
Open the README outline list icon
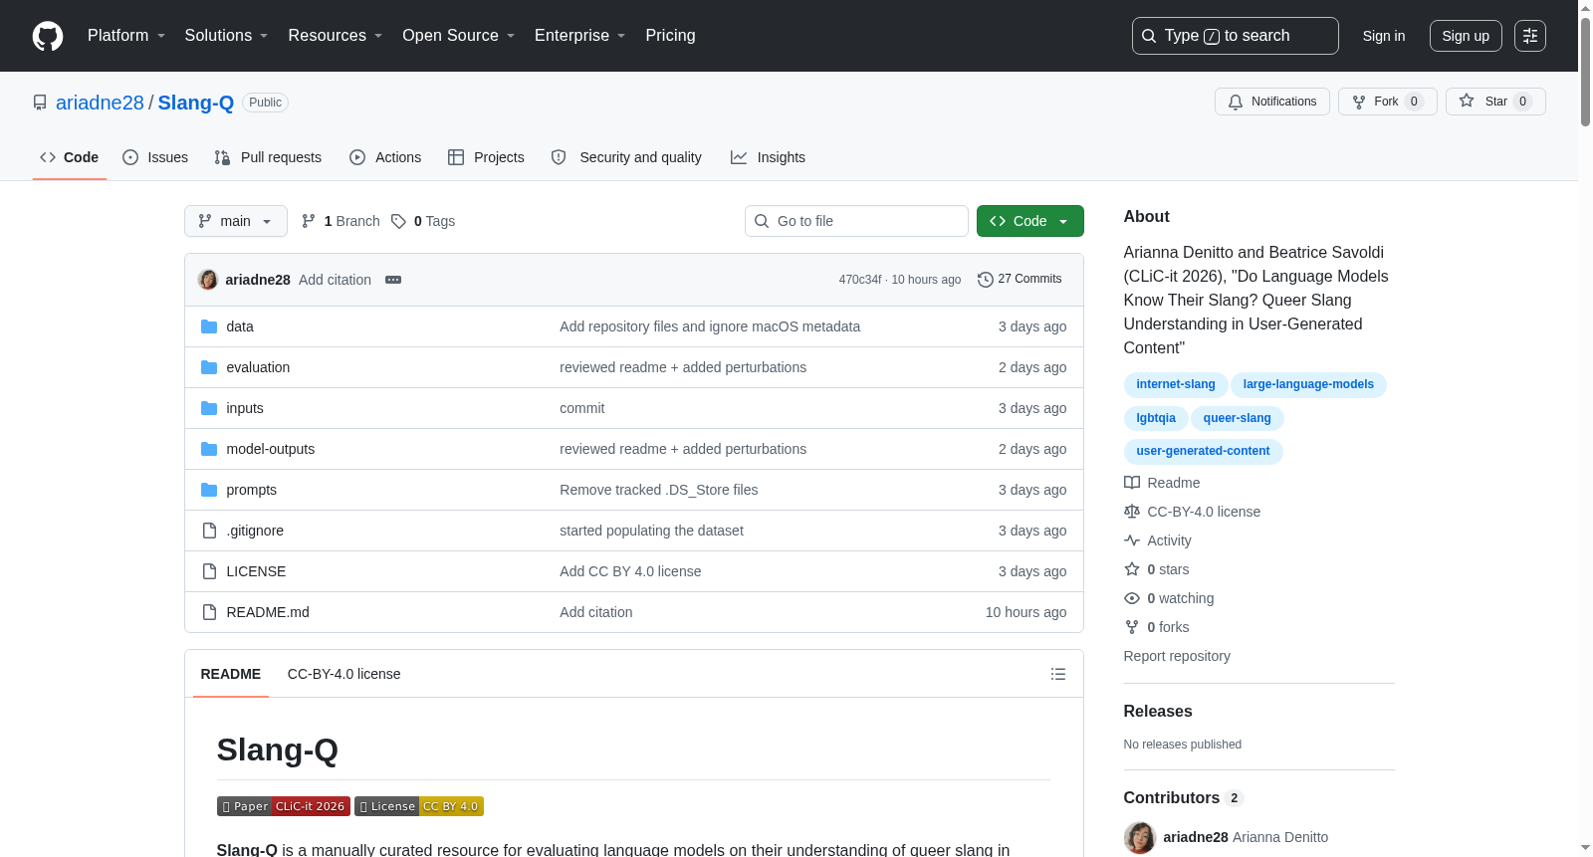tap(1058, 674)
